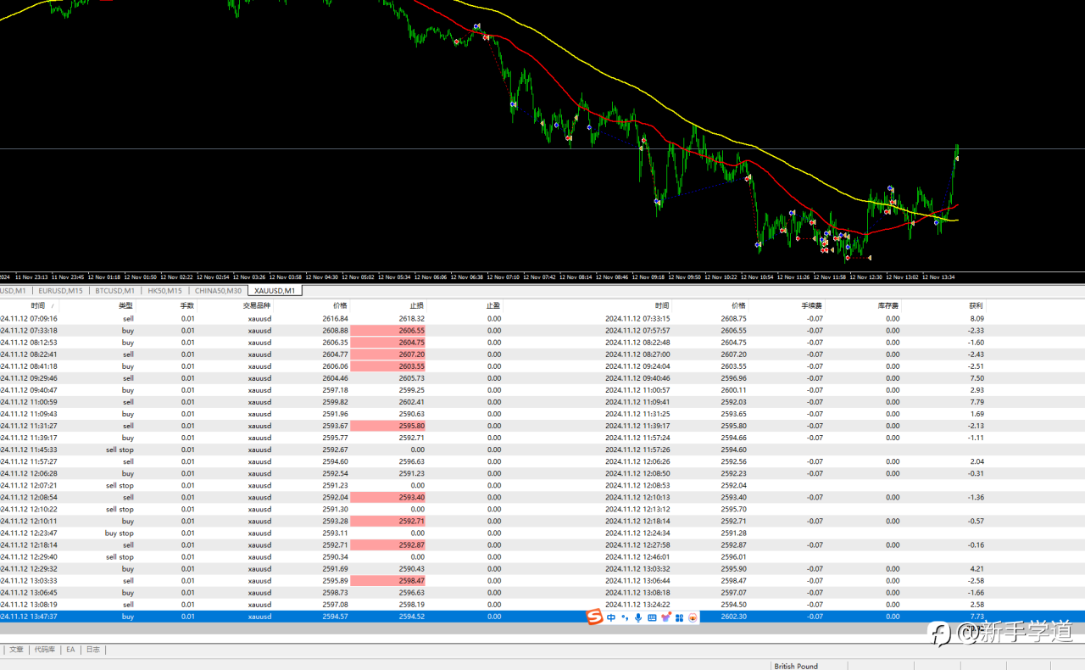Sort by the 类型 type column header
Image resolution: width=1085 pixels, height=670 pixels.
point(125,305)
